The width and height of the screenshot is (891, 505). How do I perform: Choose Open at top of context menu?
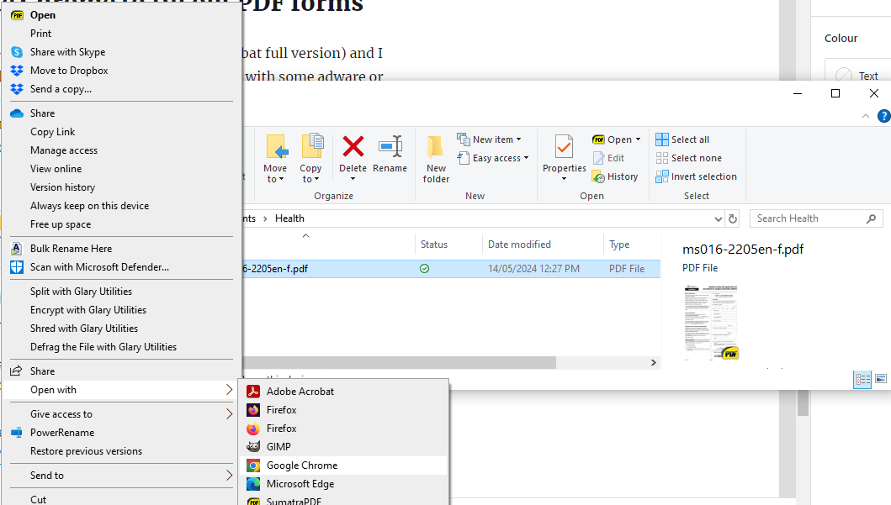coord(121,15)
